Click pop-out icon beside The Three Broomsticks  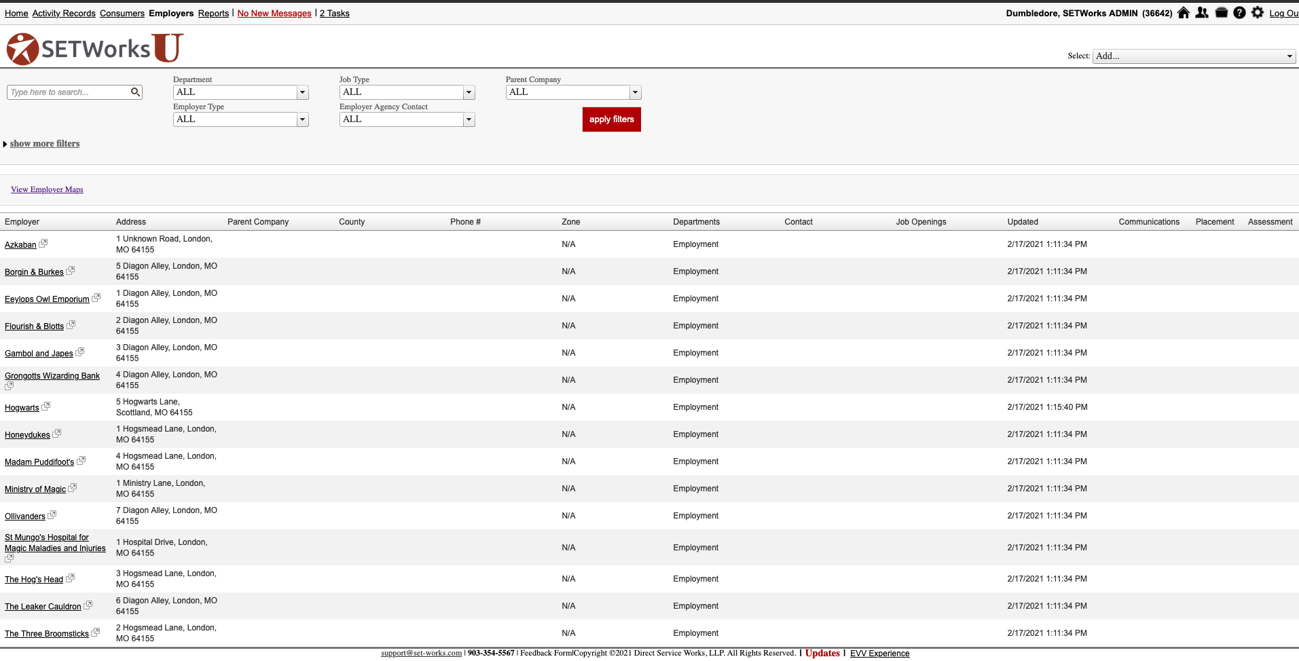(96, 632)
